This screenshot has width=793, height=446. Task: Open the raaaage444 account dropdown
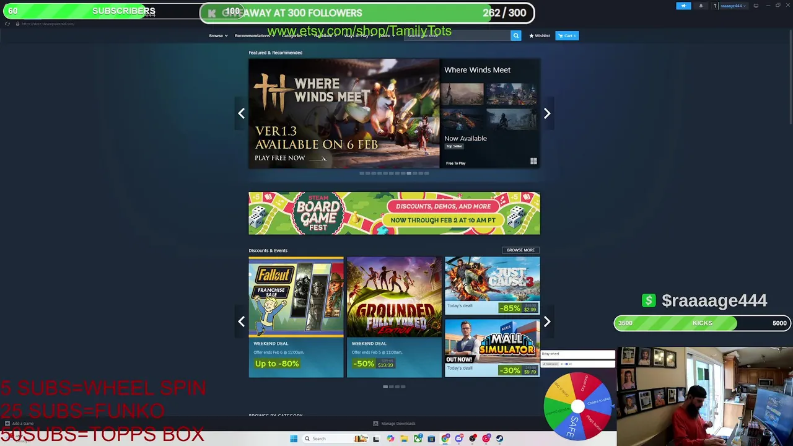(733, 6)
